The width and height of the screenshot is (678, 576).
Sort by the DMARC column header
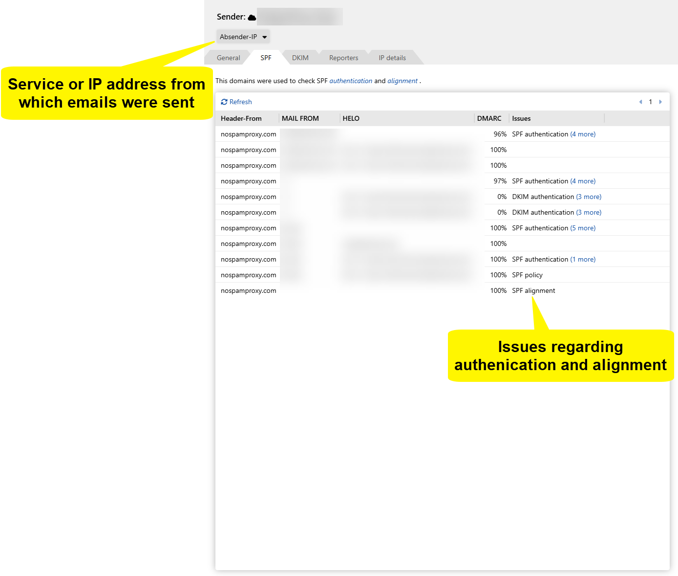489,118
